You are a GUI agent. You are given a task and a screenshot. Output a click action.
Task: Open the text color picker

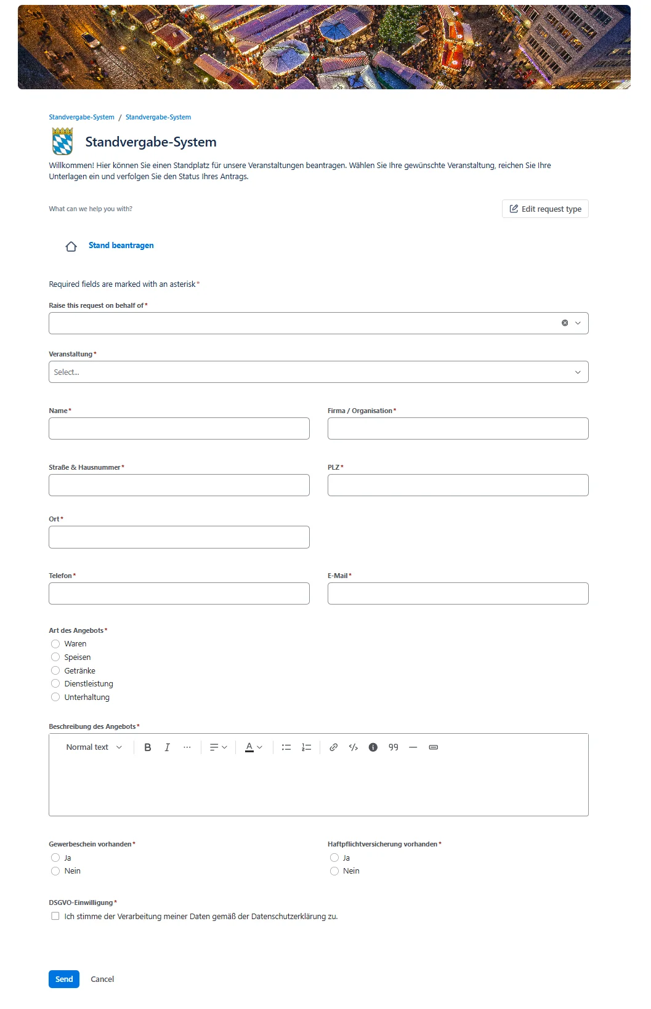click(254, 747)
